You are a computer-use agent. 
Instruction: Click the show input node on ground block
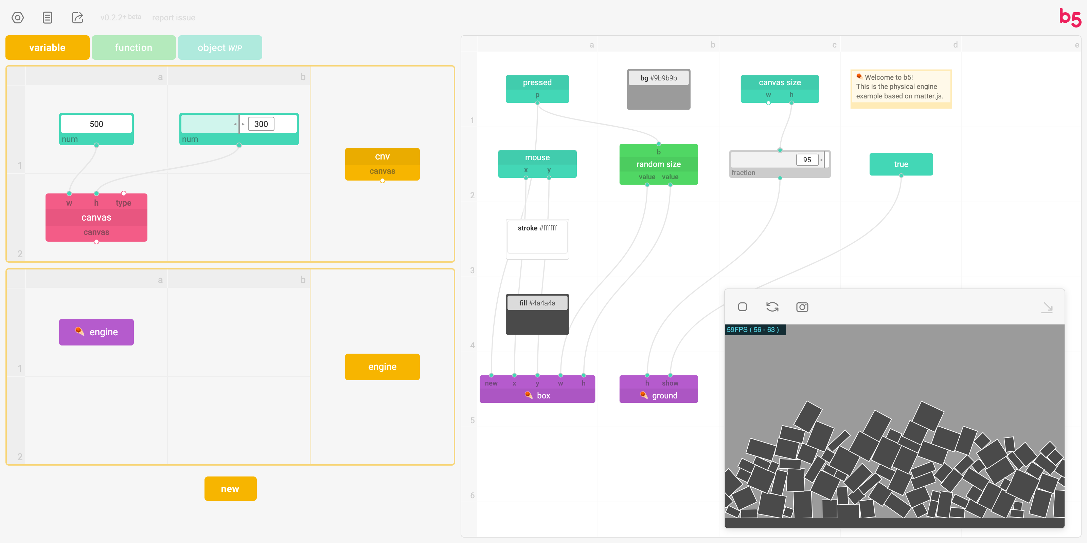670,375
